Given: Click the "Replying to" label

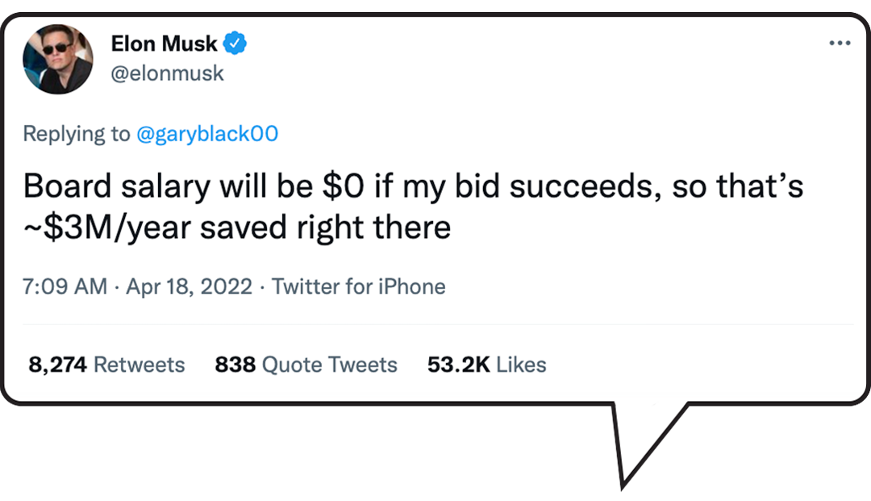Looking at the screenshot, I should [x=76, y=134].
